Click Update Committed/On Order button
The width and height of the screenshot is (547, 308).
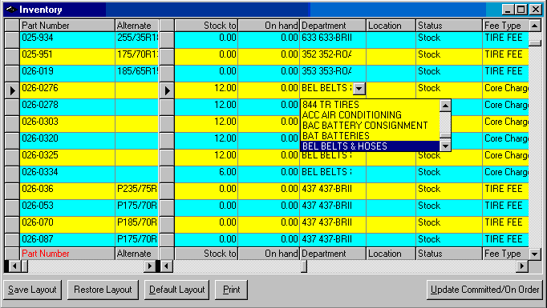tap(485, 290)
